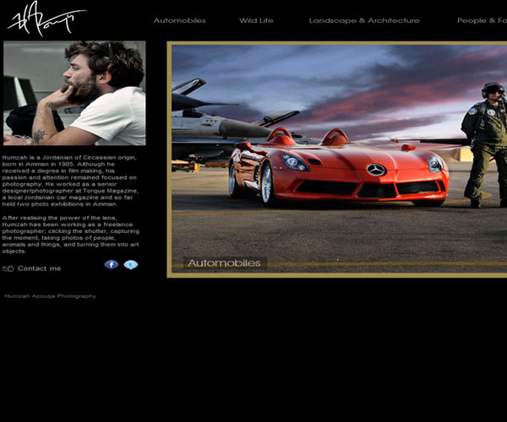Screen dimensions: 507x422
Task: Click the red Mercedes featured image
Action: (x=339, y=159)
